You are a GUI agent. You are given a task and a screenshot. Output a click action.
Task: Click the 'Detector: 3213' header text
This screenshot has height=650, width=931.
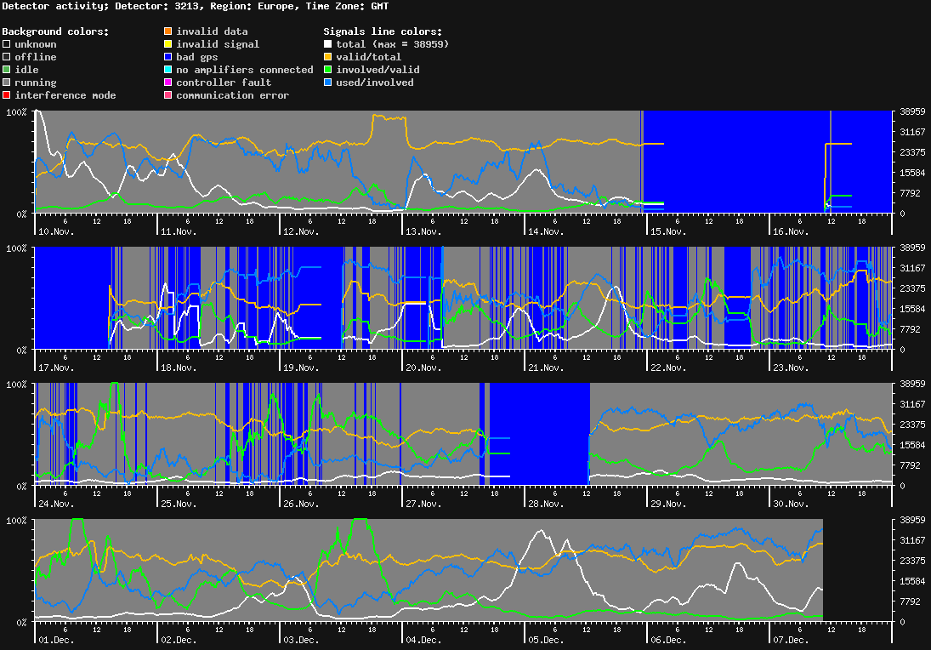click(156, 6)
